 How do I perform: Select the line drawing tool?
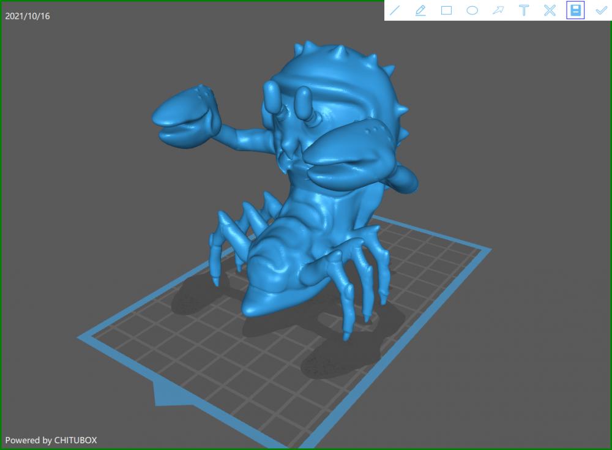pos(395,10)
